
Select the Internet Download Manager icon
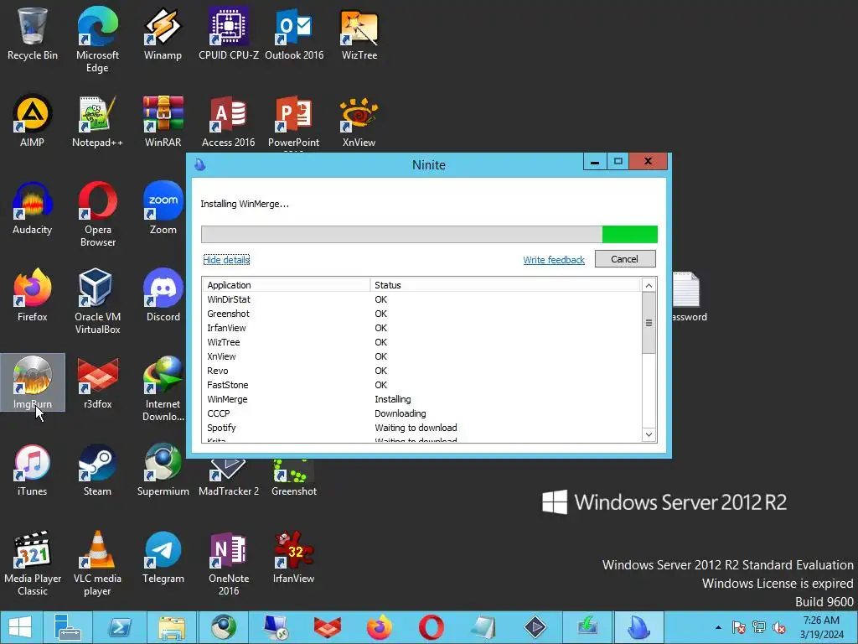(x=163, y=388)
